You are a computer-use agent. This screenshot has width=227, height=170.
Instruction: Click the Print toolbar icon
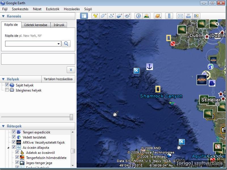[x=188, y=16]
